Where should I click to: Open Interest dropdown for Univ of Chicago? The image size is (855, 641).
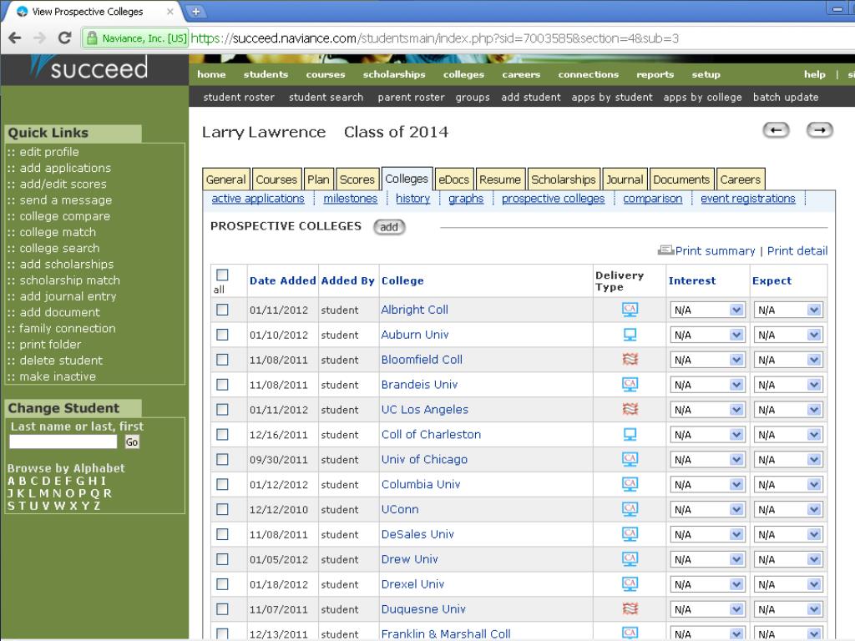coord(707,460)
